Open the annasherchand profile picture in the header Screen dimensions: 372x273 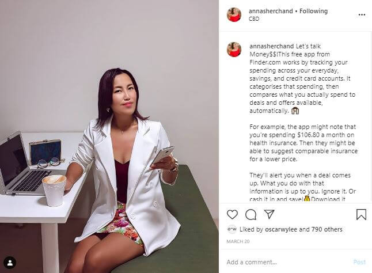tap(234, 14)
